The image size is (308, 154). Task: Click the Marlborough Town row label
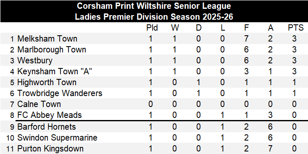(52, 50)
